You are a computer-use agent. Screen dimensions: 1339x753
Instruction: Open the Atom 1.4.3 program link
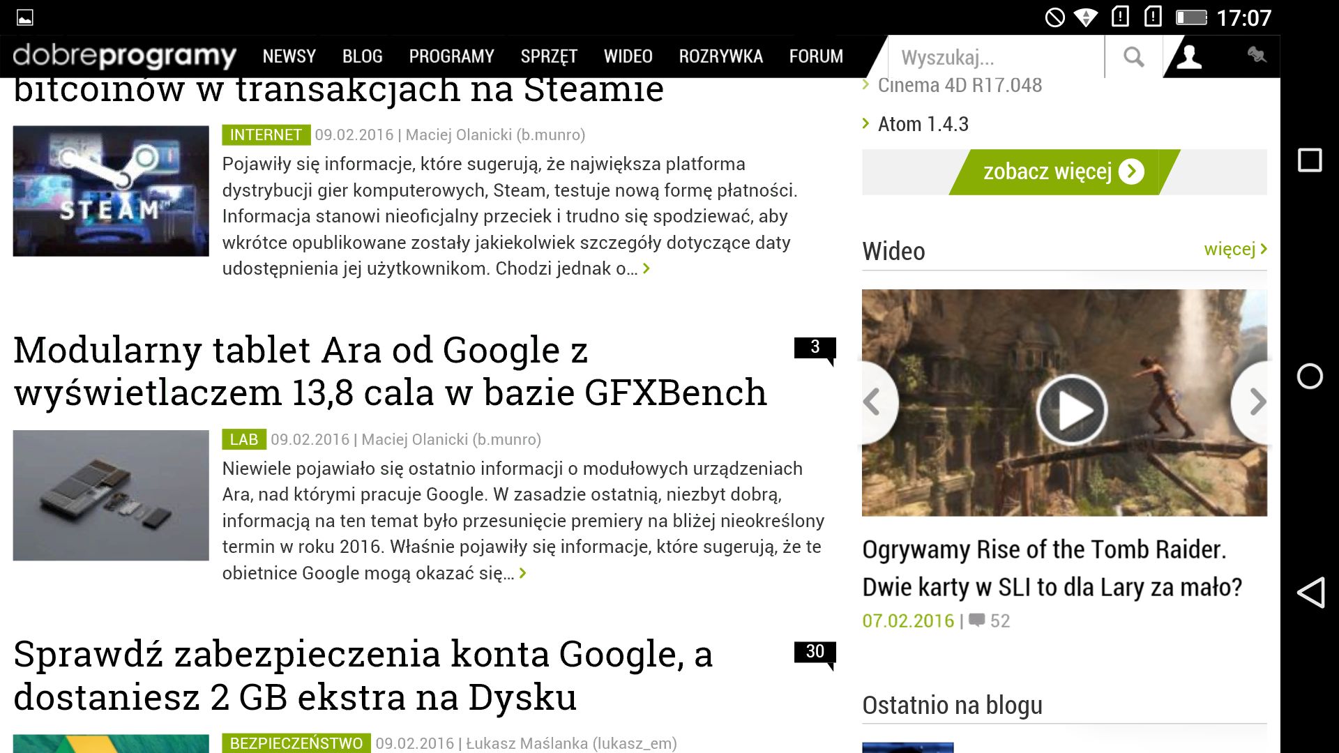(922, 124)
